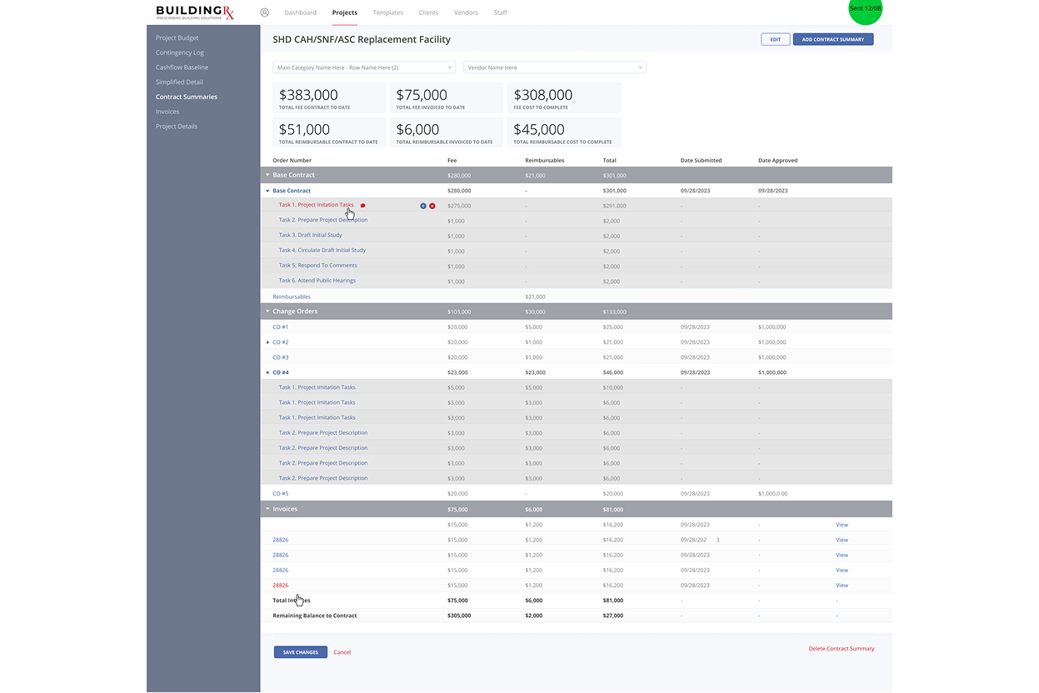Click Delete Contract Summary link
This screenshot has height=693, width=1039.
coord(841,649)
